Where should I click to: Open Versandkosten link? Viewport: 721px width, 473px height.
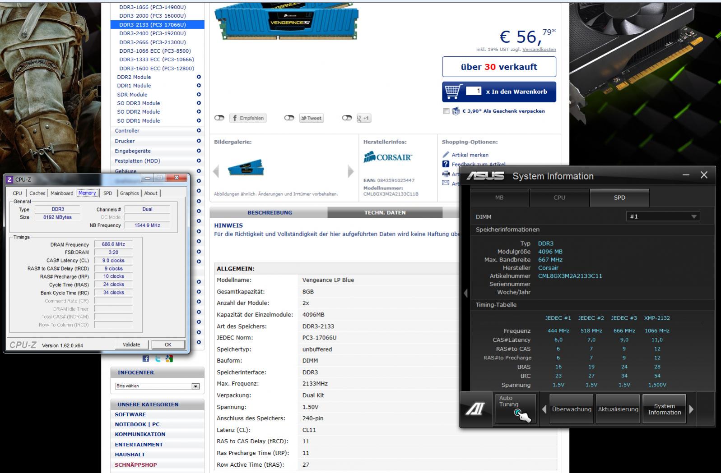click(x=539, y=50)
